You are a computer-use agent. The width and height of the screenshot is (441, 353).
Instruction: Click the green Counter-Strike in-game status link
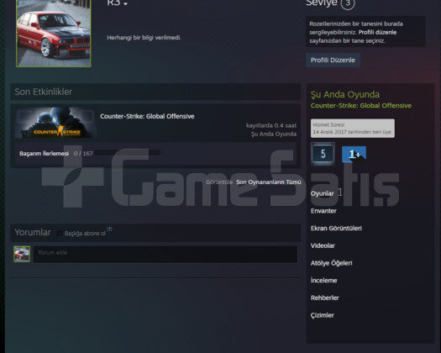click(361, 106)
